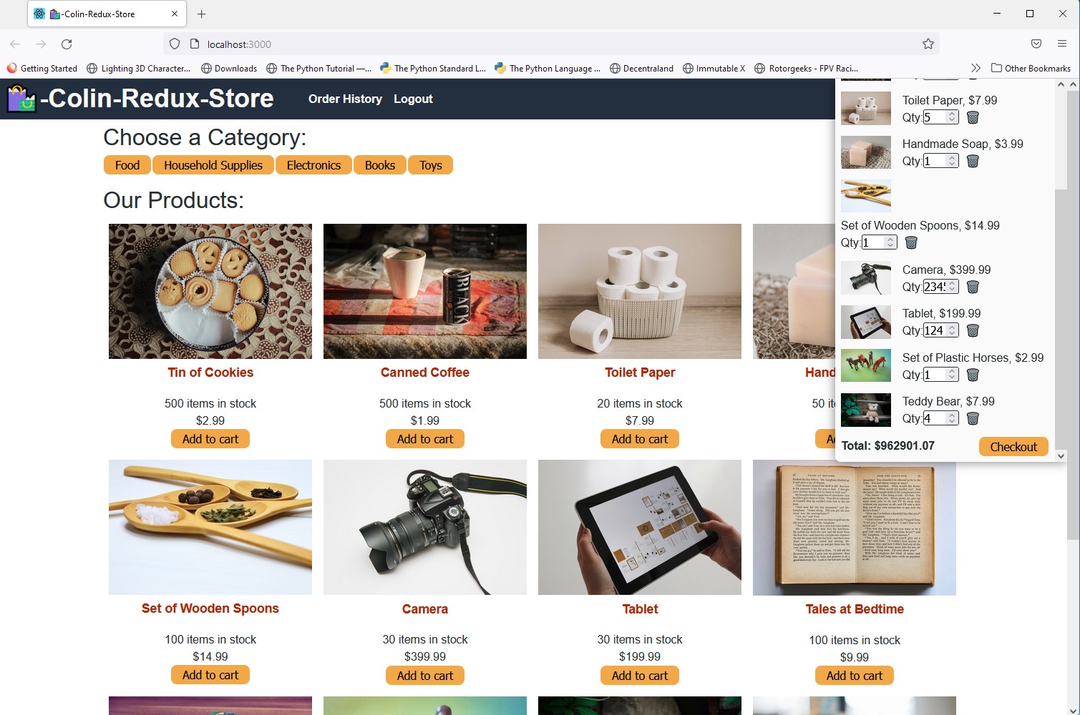Open the Firefox application menu
The width and height of the screenshot is (1080, 715).
point(1062,44)
